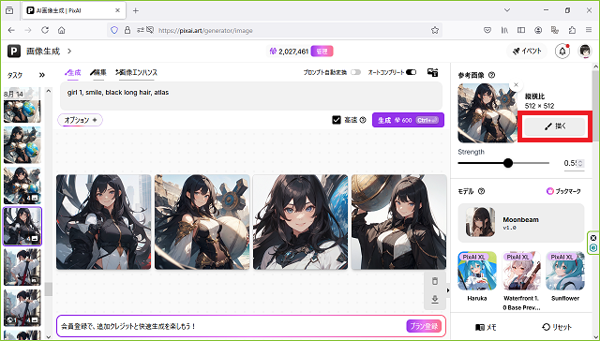Open the reference image thumbnail
This screenshot has width=600, height=341.
[487, 112]
